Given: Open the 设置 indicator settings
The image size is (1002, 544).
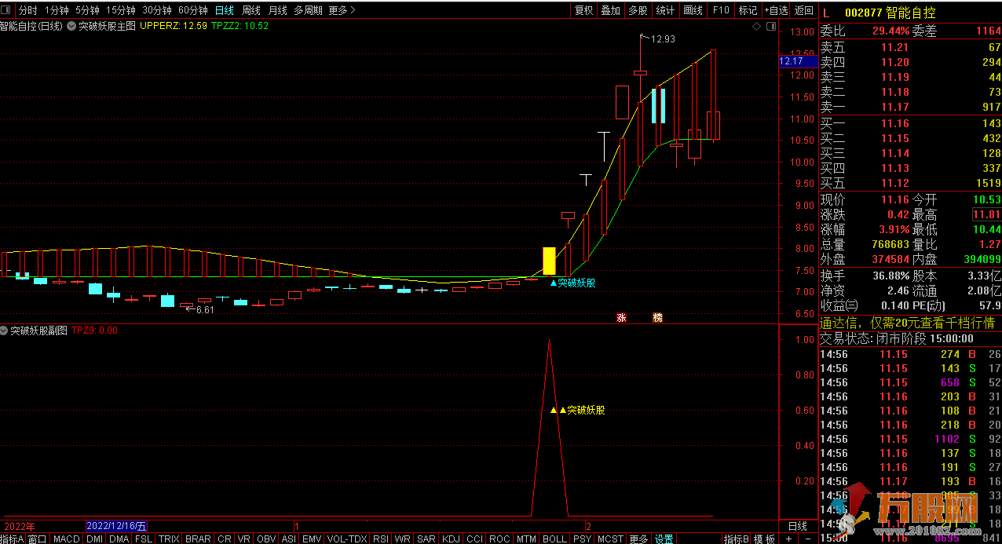Looking at the screenshot, I should pyautogui.click(x=664, y=539).
